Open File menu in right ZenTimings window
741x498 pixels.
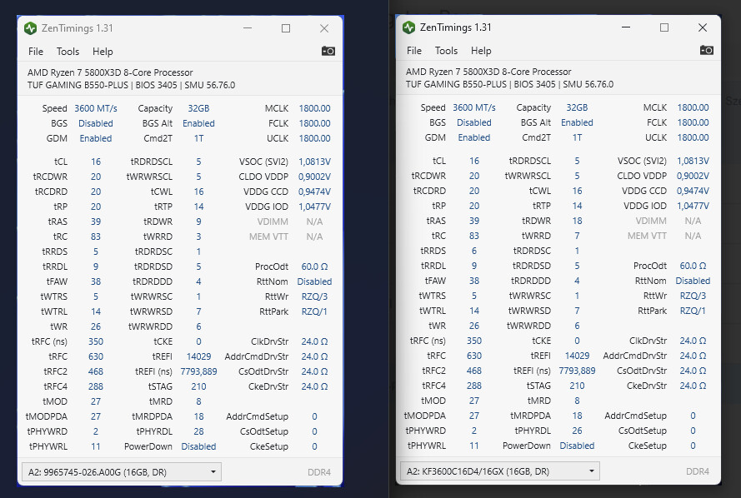pyautogui.click(x=414, y=51)
